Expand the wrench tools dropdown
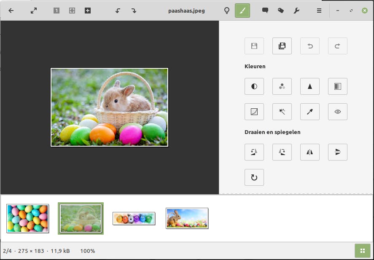The image size is (374, 260). 296,11
